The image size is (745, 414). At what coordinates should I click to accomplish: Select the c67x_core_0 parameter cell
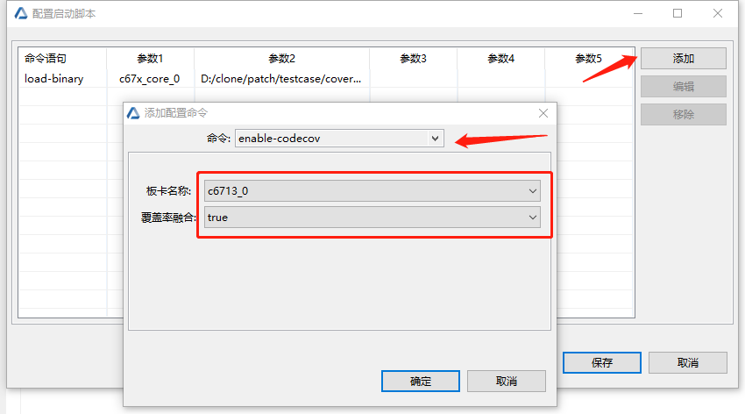(150, 79)
